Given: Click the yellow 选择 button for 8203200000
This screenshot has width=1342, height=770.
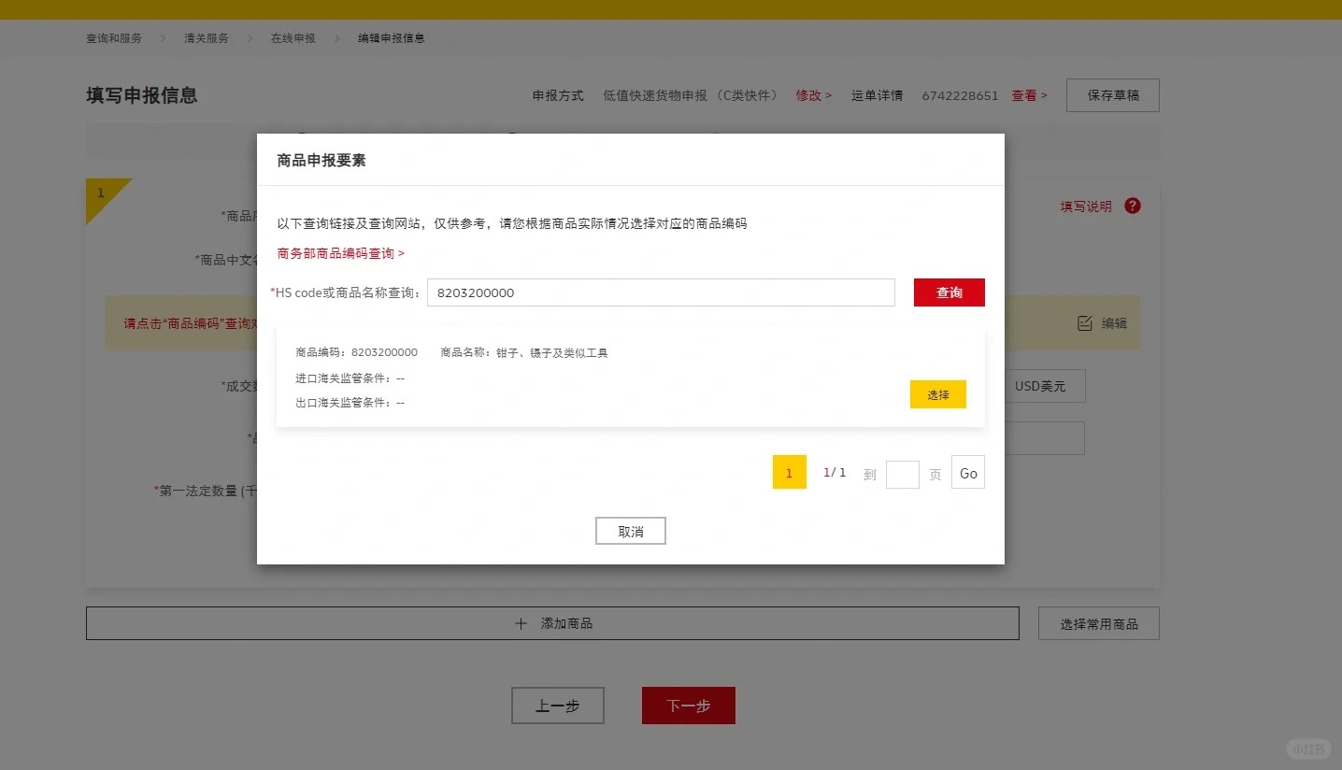Looking at the screenshot, I should (937, 394).
